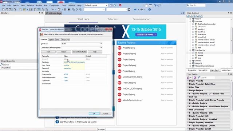
Task: Collapse the InterBase Lite tree node
Action: coord(190,50)
